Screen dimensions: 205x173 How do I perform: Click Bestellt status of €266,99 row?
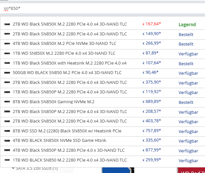pos(186,44)
